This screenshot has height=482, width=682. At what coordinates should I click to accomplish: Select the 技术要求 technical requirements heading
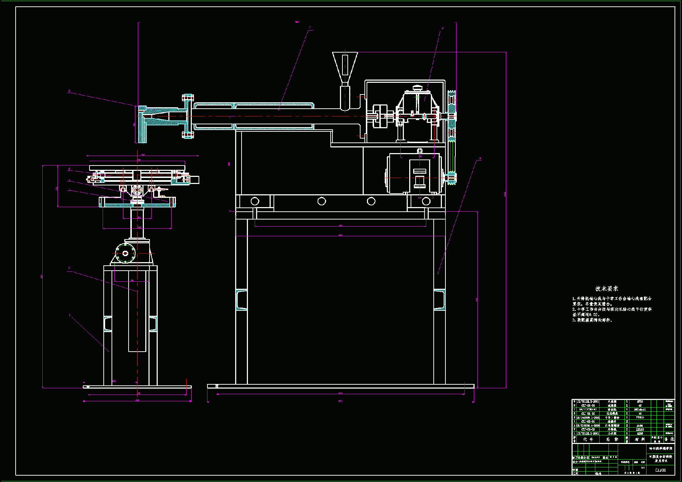click(607, 289)
